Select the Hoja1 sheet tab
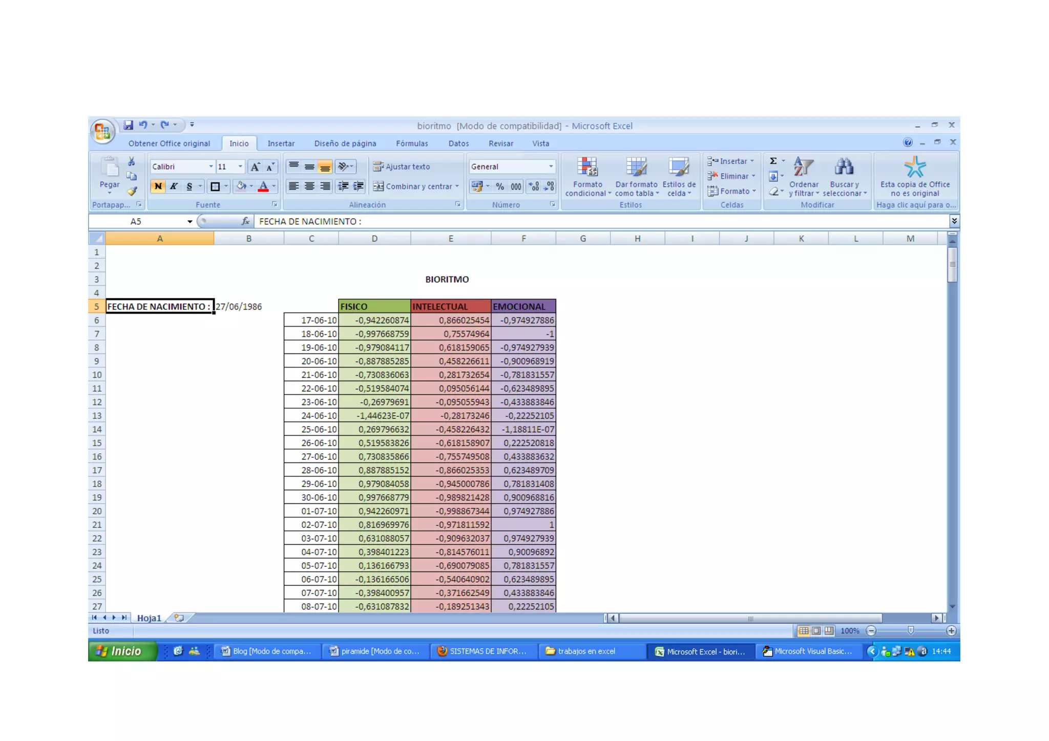 point(149,618)
